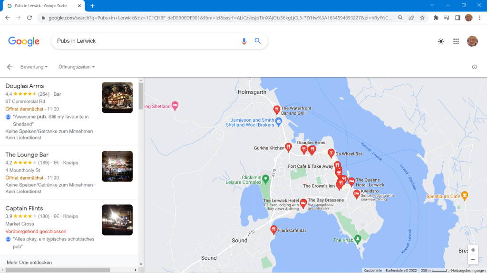Click Mehr Orte entdecken
487x273 pixels.
click(x=29, y=262)
